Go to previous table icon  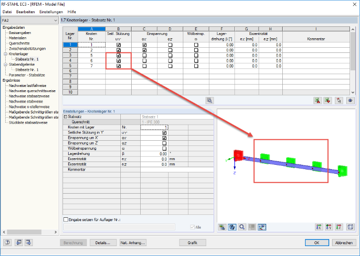pos(18,242)
